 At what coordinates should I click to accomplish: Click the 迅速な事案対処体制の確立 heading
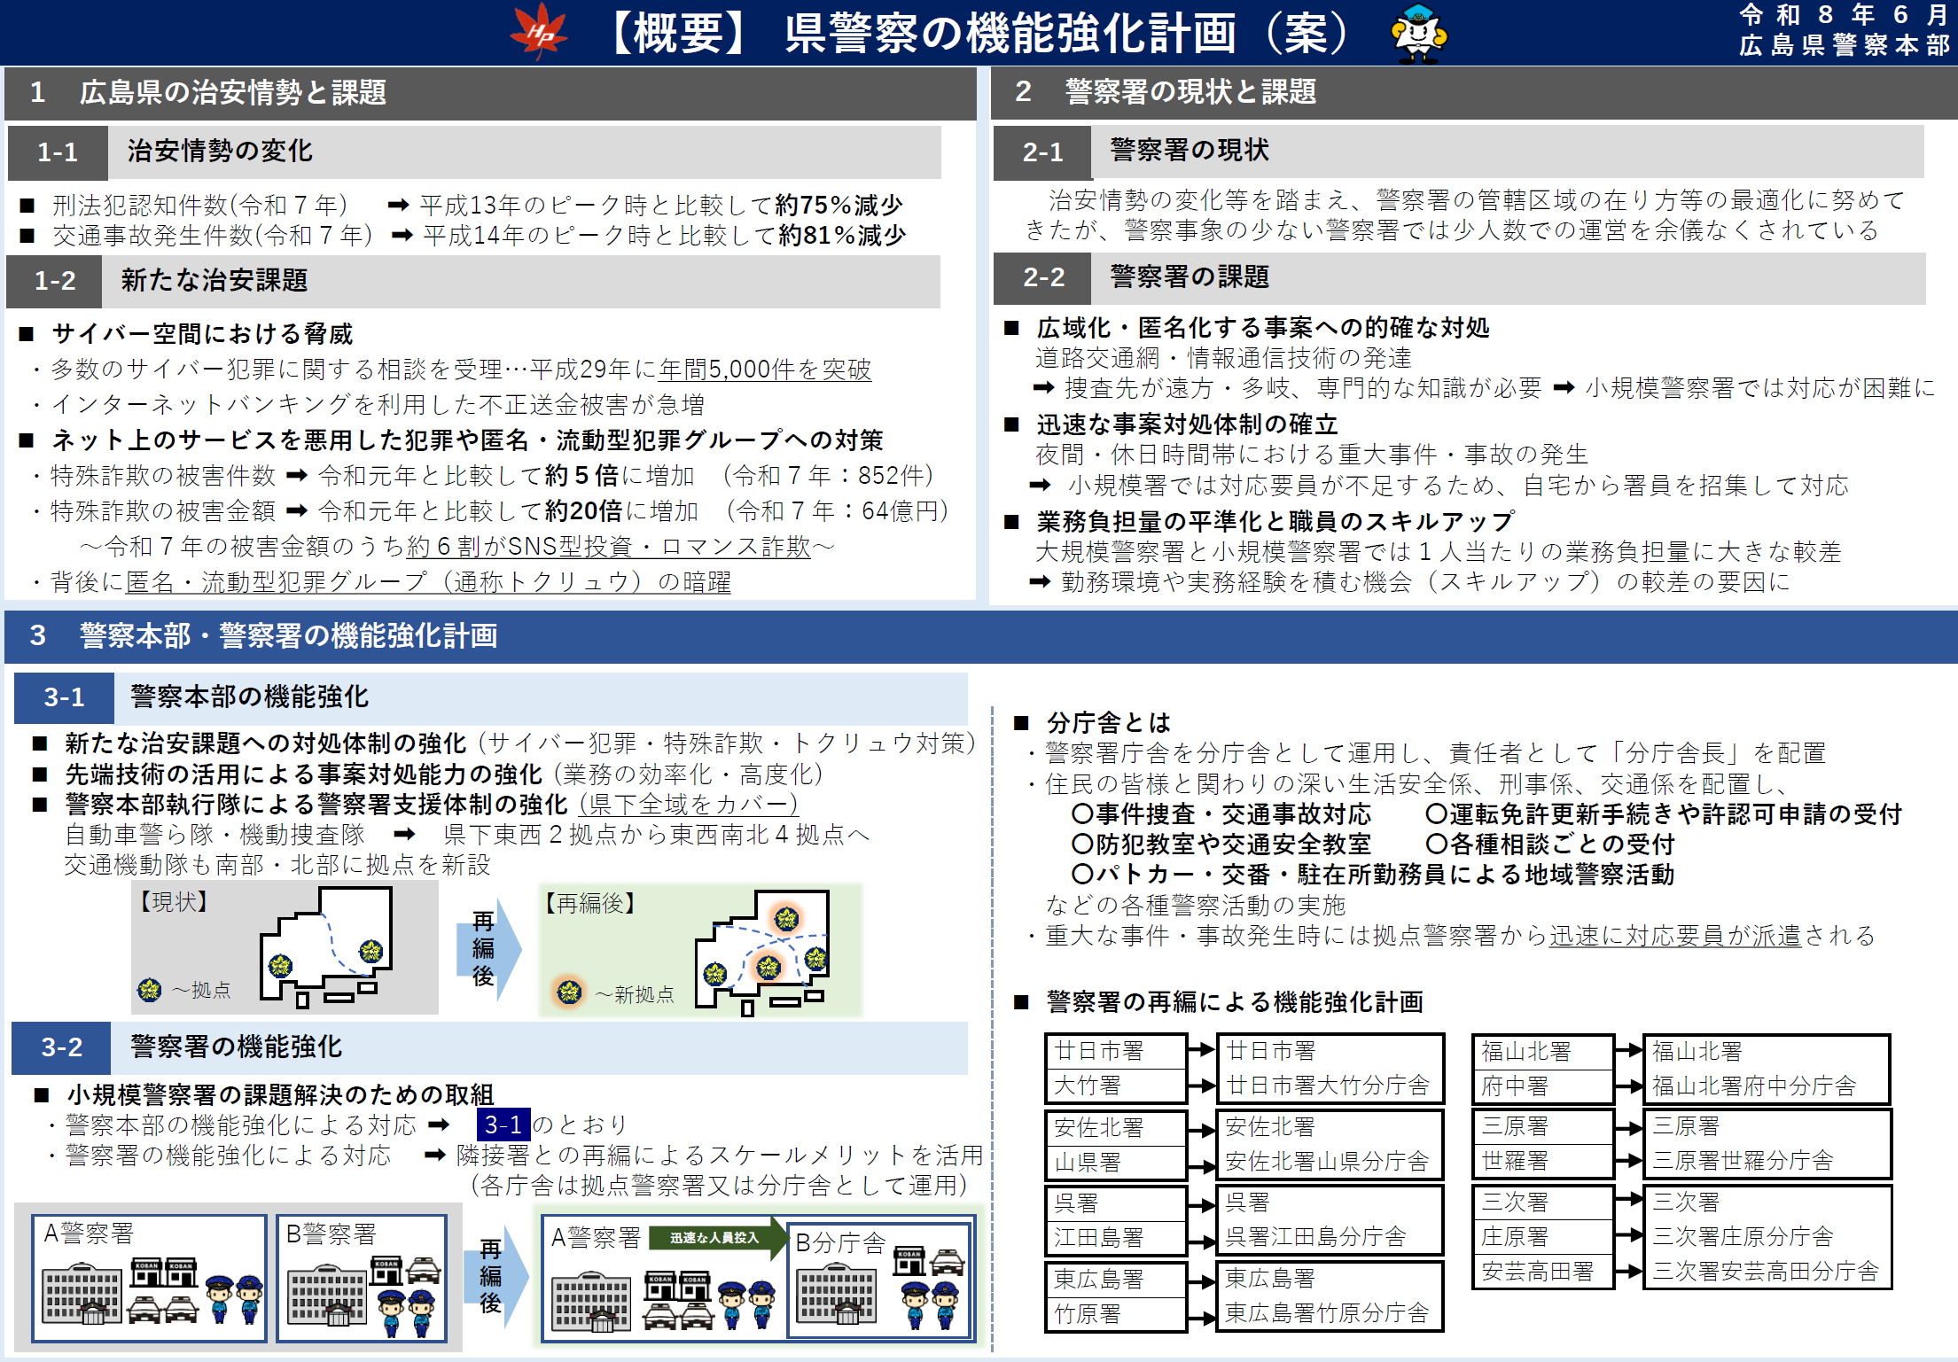pyautogui.click(x=1187, y=425)
